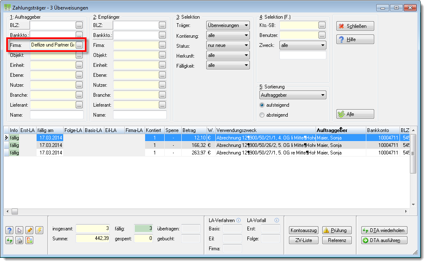Open the LA-Verfahren info icon

[x=239, y=220]
